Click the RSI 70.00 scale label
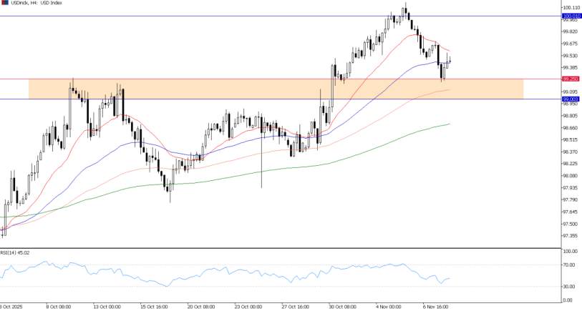This screenshot has width=582, height=311. point(570,265)
